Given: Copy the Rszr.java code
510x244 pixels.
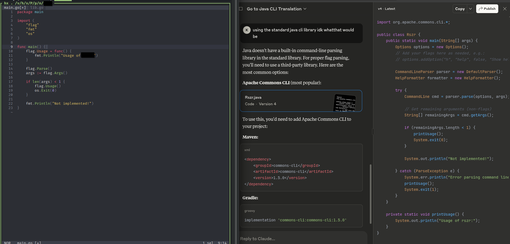Looking at the screenshot, I should (x=460, y=9).
